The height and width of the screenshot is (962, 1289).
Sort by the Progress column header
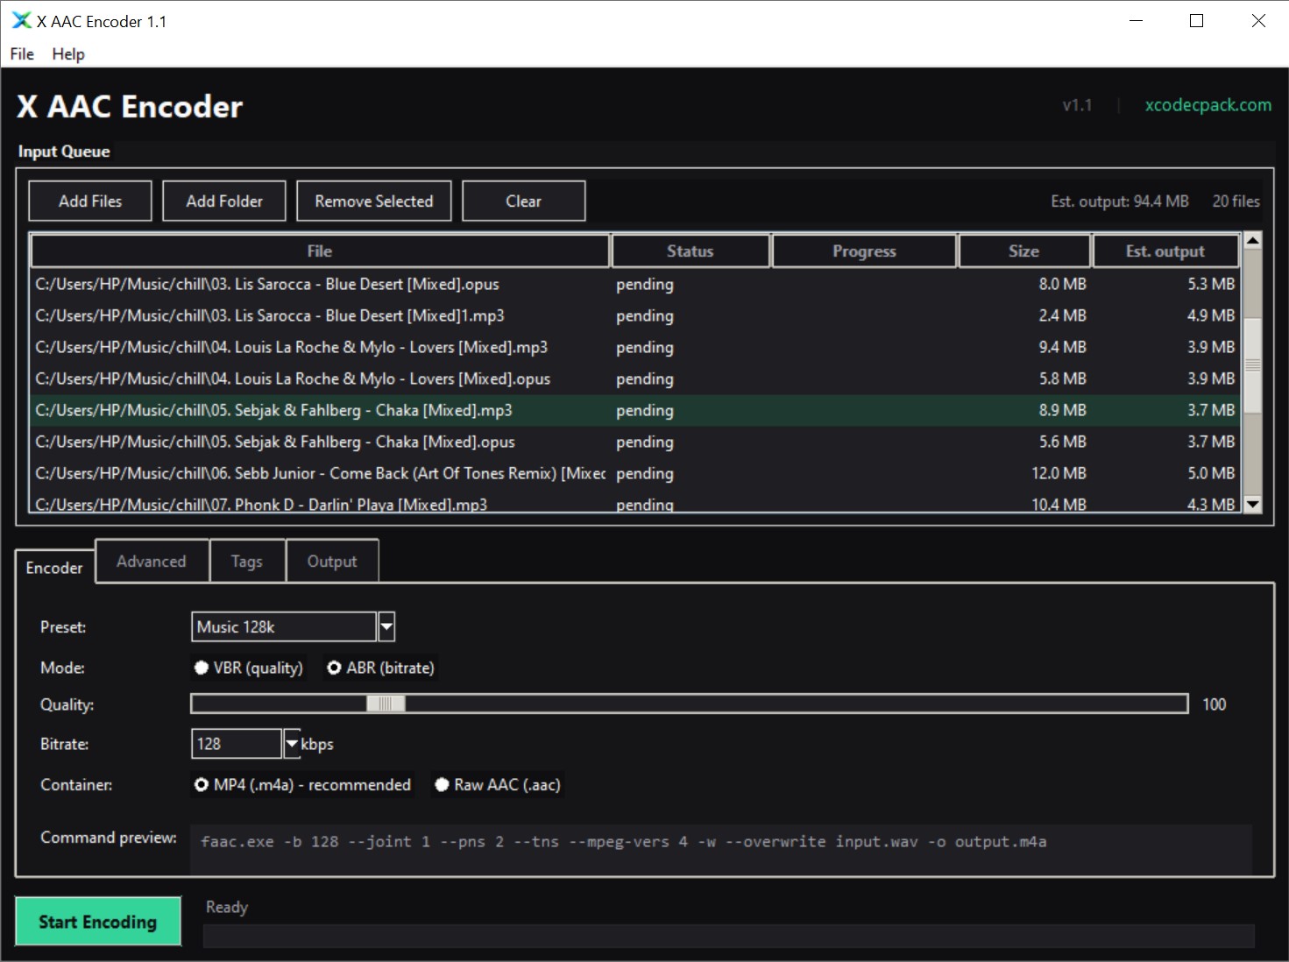tap(864, 251)
